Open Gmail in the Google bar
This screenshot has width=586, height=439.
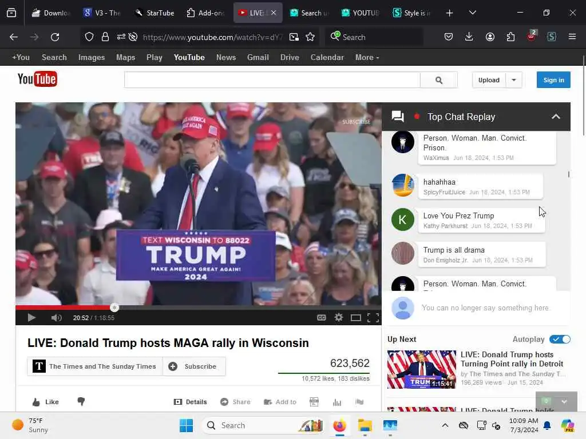[x=258, y=58]
